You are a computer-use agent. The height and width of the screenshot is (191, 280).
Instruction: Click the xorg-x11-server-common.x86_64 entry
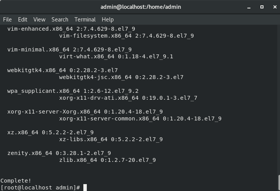pyautogui.click(x=140, y=119)
